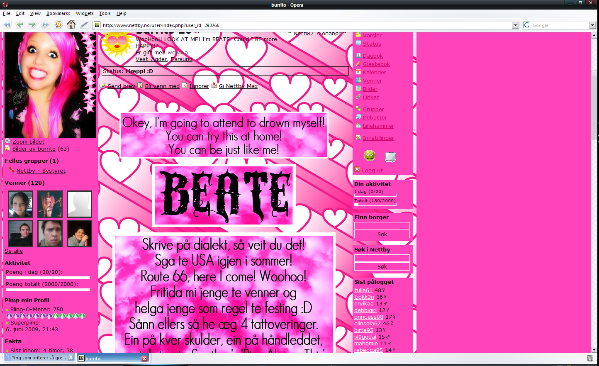
Task: Open the Home page via house icon
Action: click(x=71, y=24)
